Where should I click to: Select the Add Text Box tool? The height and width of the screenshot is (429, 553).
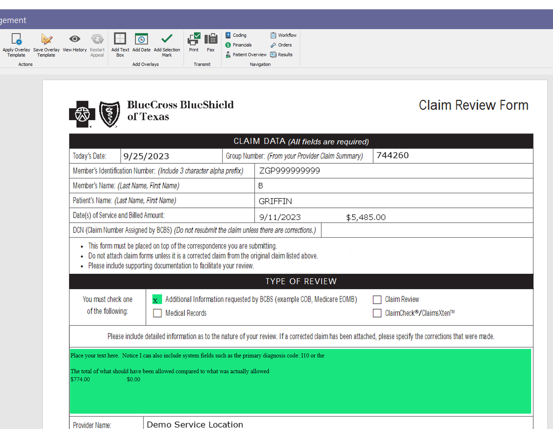click(120, 39)
